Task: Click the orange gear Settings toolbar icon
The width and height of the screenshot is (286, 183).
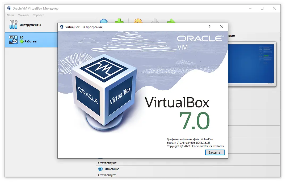Action: pyautogui.click(x=138, y=21)
